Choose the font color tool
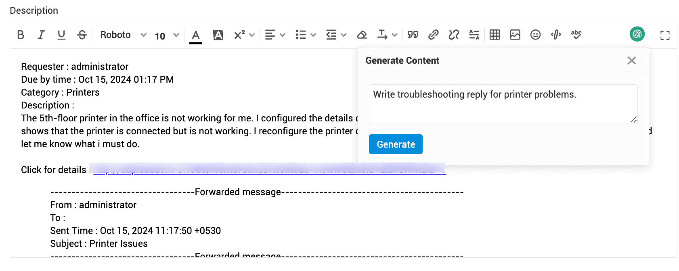 196,36
